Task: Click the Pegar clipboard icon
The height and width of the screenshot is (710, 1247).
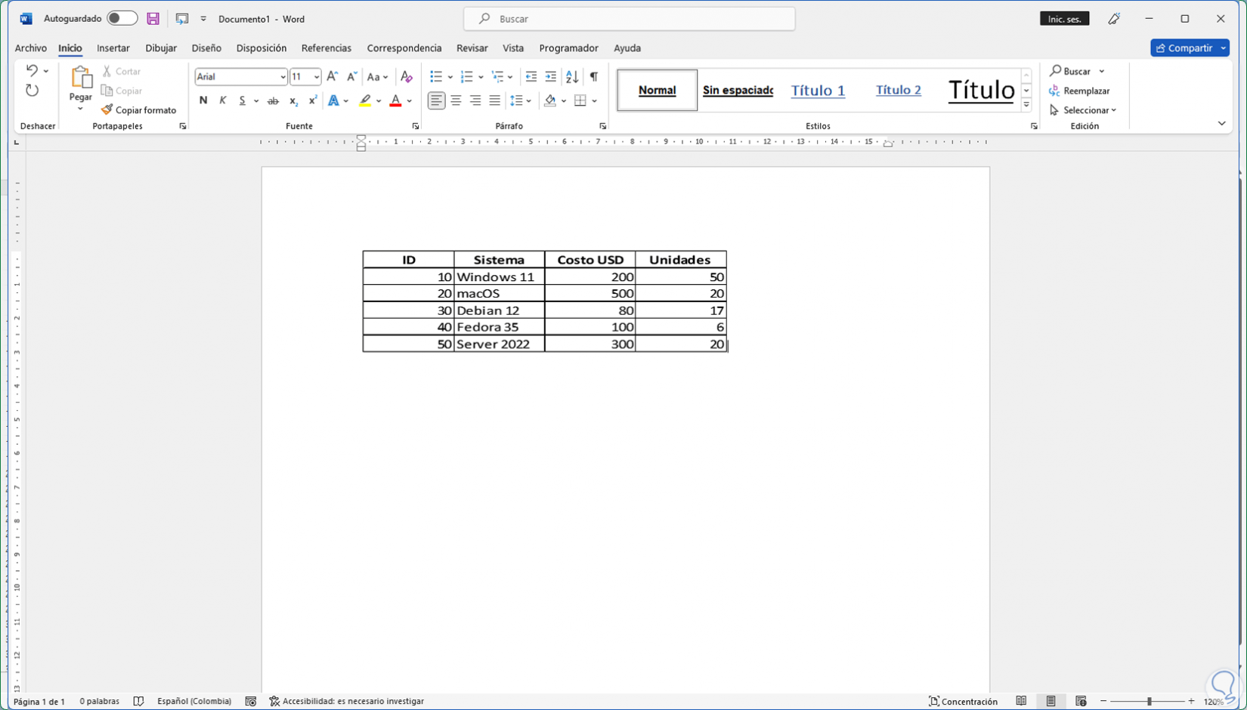Action: [81, 78]
